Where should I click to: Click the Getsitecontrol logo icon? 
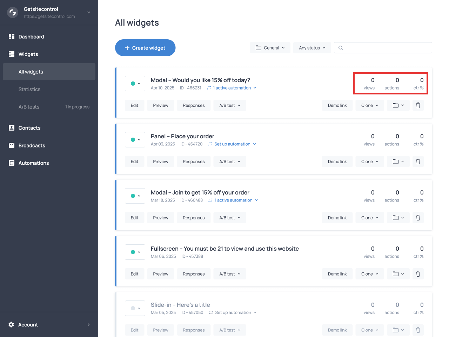[13, 13]
